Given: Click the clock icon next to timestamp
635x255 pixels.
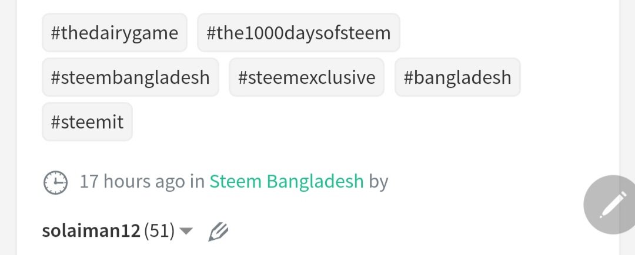Looking at the screenshot, I should tap(55, 182).
